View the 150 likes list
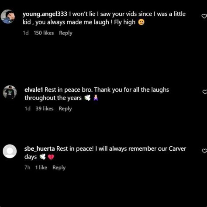 (x=44, y=33)
